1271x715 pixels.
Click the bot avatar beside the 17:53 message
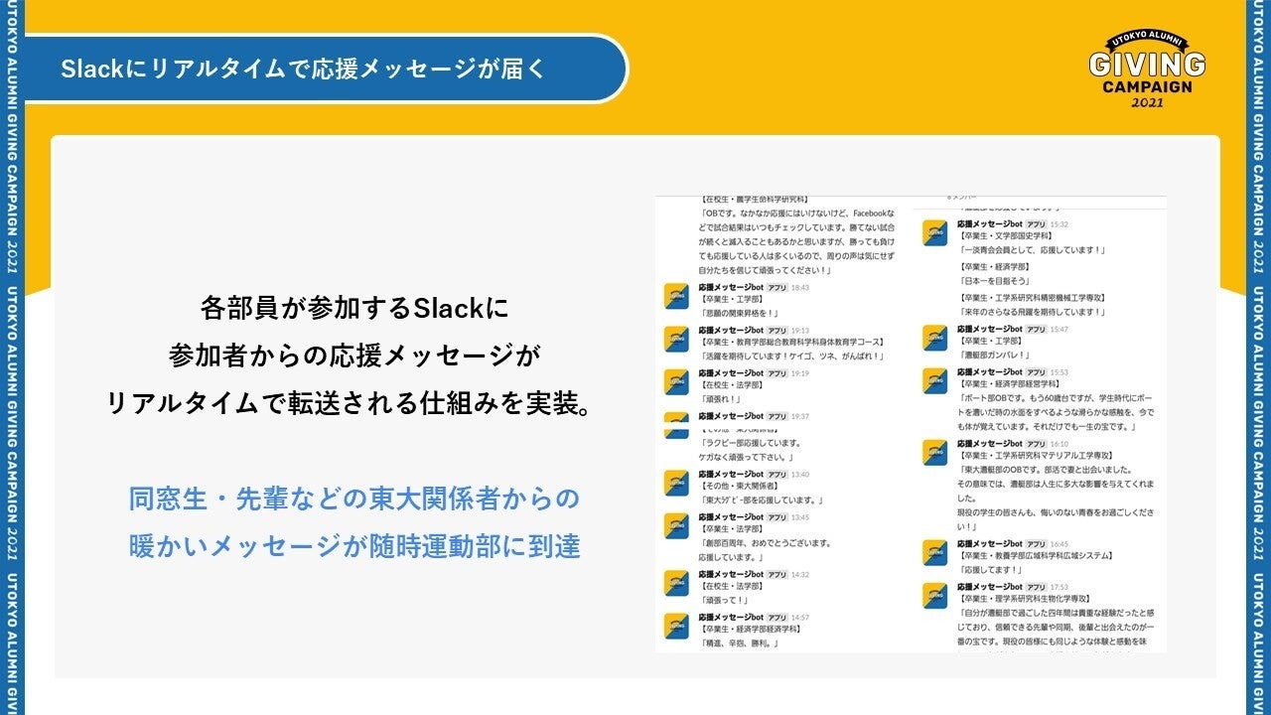tap(934, 595)
